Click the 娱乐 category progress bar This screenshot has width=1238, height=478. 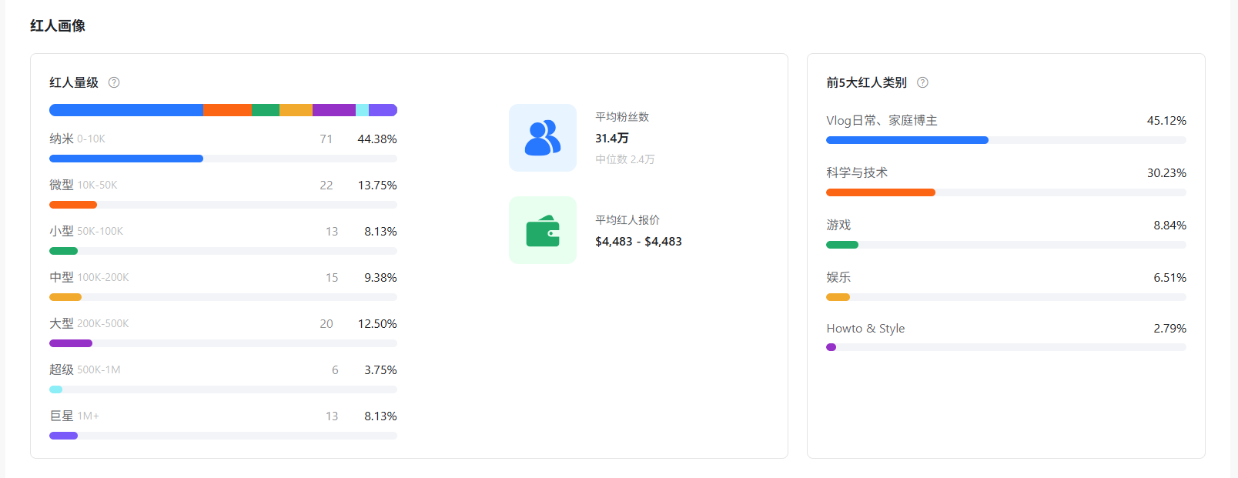coord(1006,297)
